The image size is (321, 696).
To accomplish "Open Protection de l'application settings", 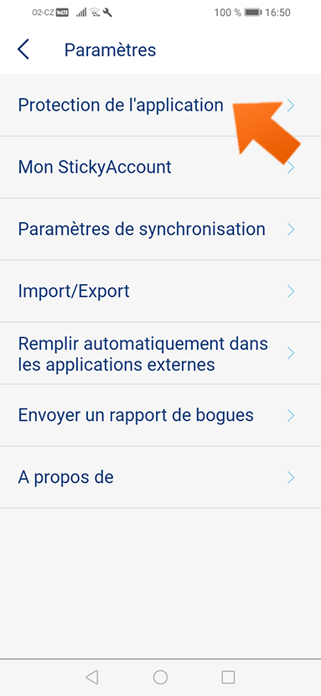I will click(x=161, y=105).
